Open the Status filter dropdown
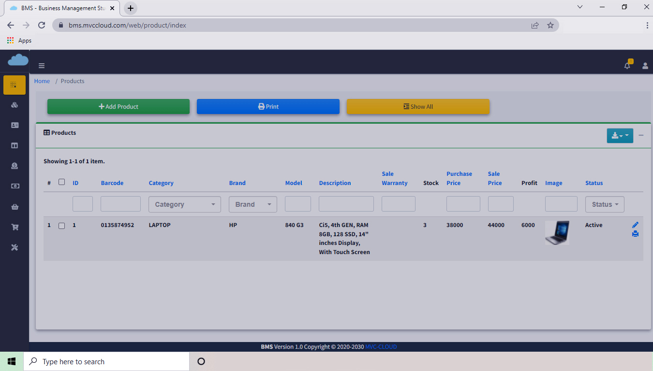Viewport: 653px width, 371px height. pyautogui.click(x=604, y=204)
